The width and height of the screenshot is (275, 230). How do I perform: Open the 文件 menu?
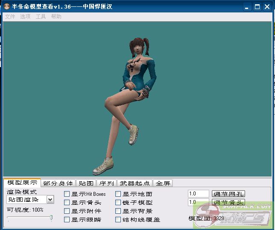(9, 17)
